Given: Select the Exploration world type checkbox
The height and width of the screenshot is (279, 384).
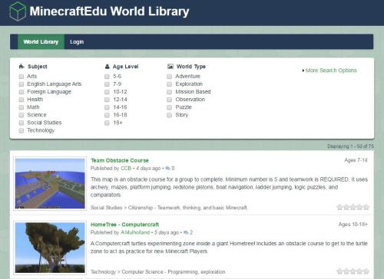Looking at the screenshot, I should coord(169,84).
